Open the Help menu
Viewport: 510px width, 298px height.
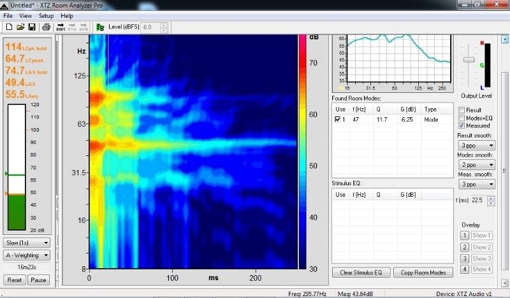click(67, 15)
